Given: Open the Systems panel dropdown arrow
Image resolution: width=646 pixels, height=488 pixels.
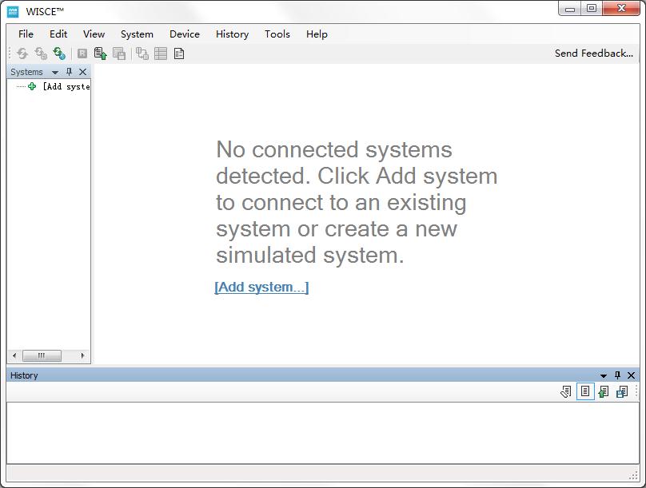Looking at the screenshot, I should (55, 72).
